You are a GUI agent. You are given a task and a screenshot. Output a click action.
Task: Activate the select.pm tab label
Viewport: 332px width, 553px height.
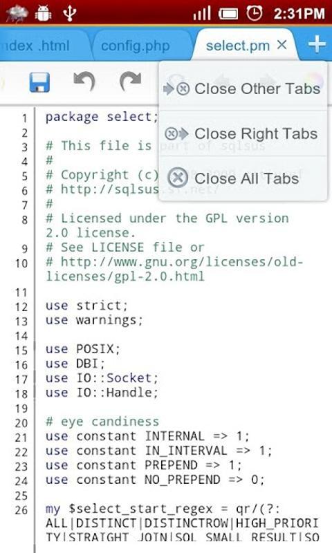238,46
